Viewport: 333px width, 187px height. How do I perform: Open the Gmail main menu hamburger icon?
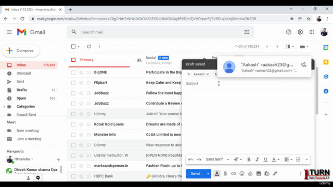(x=9, y=32)
